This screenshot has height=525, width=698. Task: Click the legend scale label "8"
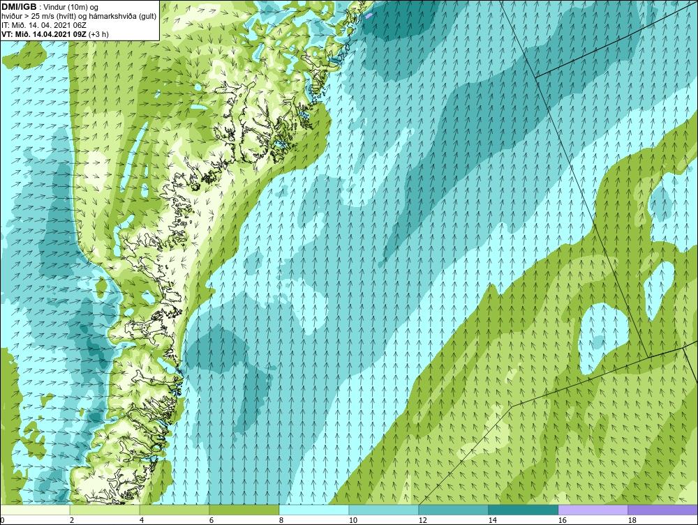point(281,520)
